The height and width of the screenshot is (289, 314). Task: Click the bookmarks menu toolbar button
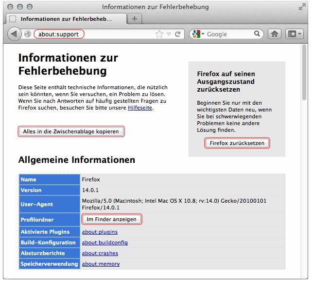tap(295, 34)
